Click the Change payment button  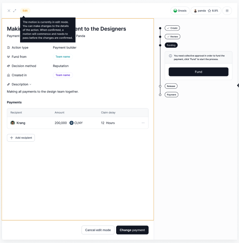(x=132, y=230)
